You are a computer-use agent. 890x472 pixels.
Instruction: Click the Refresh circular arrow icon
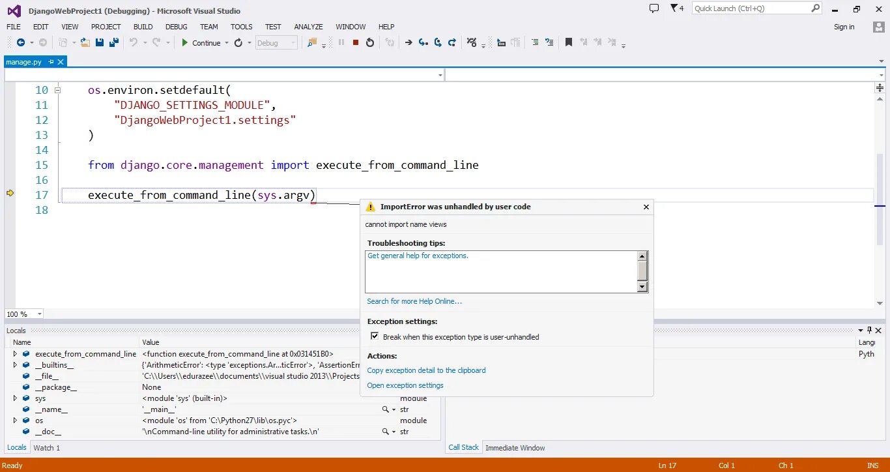(238, 42)
